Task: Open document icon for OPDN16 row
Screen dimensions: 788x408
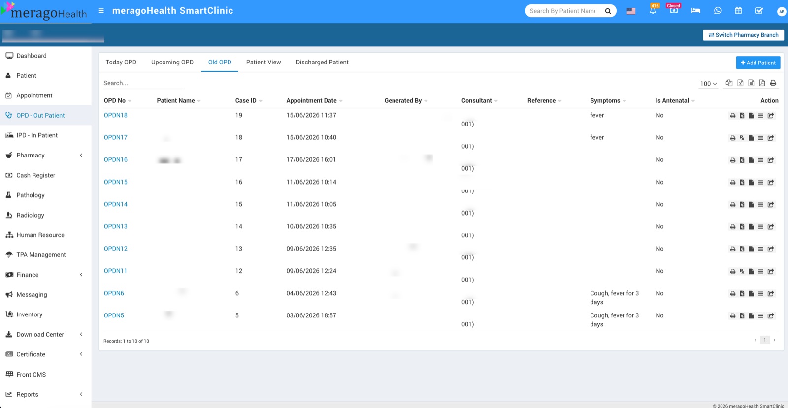Action: [751, 160]
